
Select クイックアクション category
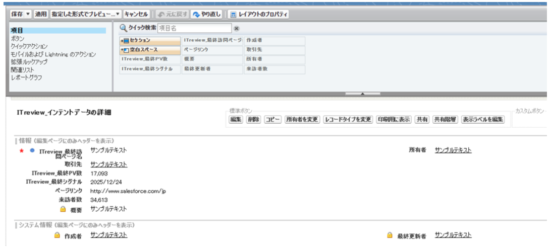(x=29, y=46)
